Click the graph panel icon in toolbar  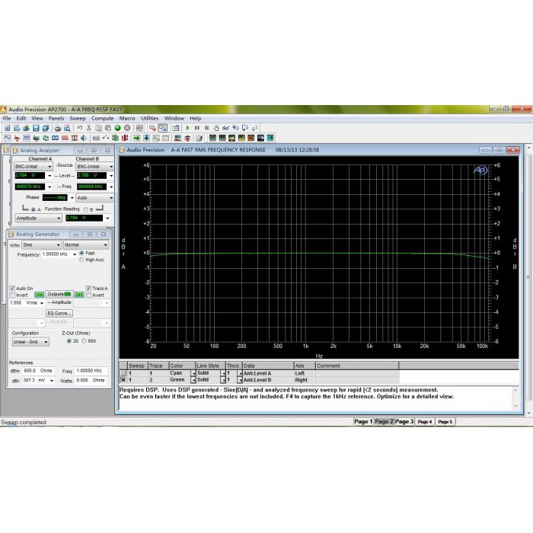(155, 138)
